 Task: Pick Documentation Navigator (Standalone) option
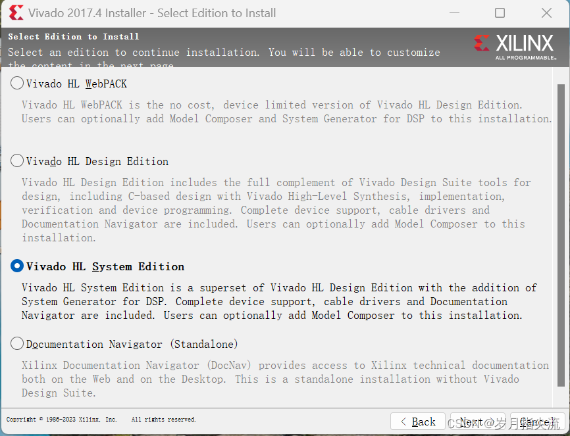17,343
